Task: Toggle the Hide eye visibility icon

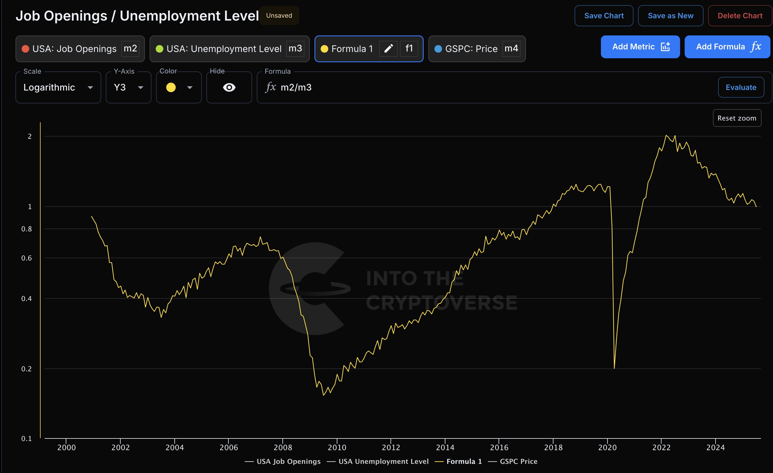Action: click(229, 87)
